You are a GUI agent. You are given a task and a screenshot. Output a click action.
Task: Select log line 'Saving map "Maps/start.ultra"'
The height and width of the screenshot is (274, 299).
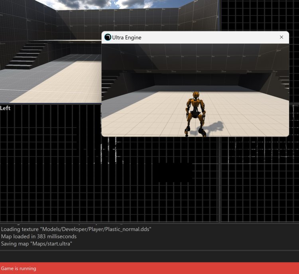coord(37,244)
